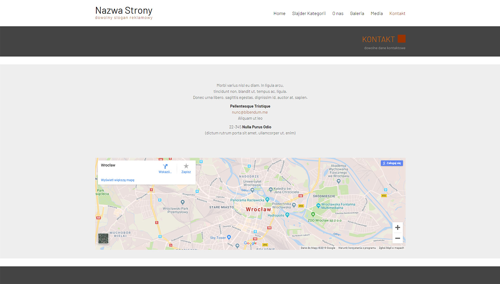Click the orange square beside KONTAKT heading
This screenshot has height=284, width=500.
402,39
